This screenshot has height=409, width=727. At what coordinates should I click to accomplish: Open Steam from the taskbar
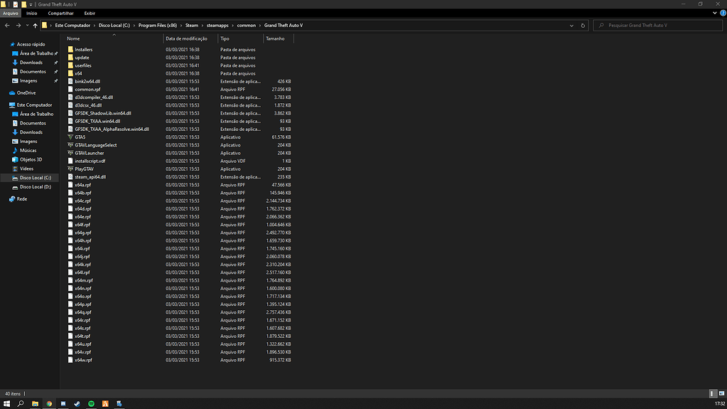[77, 403]
